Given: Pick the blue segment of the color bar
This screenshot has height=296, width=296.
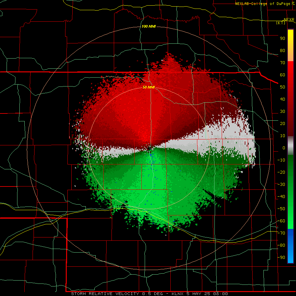Looking at the screenshot, I should pos(290,246).
